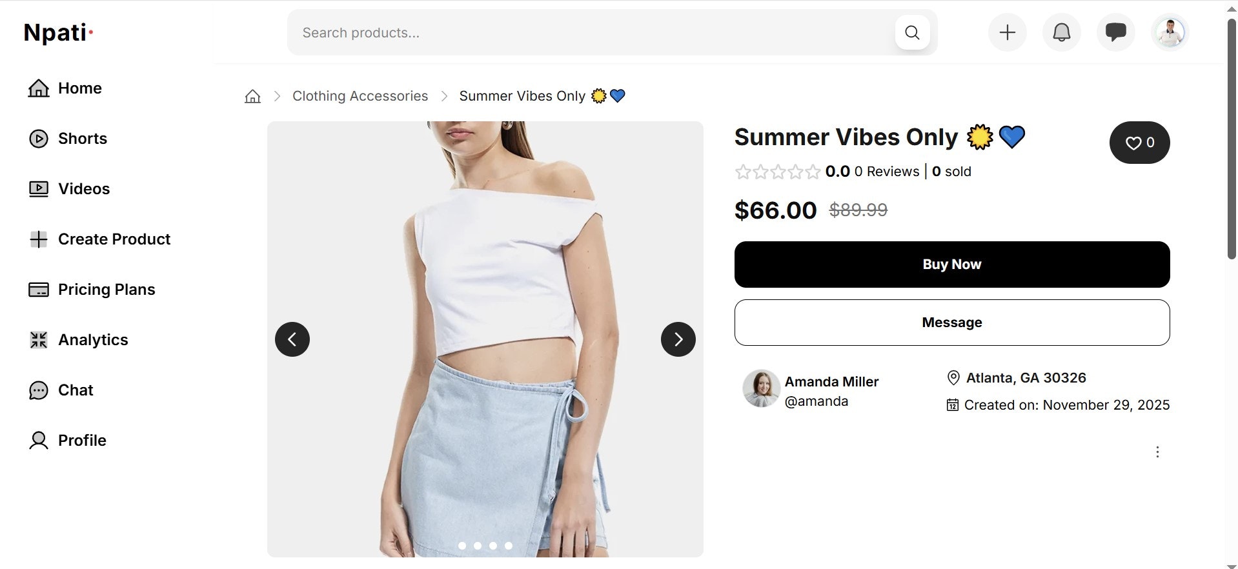The image size is (1238, 569).
Task: View Pricing Plans from sidebar
Action: coord(107,289)
